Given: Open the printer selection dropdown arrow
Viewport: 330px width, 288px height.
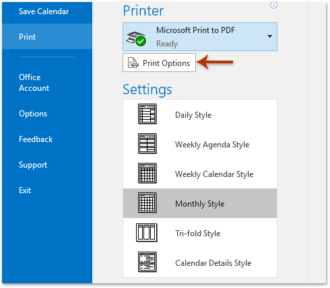Looking at the screenshot, I should (x=270, y=36).
